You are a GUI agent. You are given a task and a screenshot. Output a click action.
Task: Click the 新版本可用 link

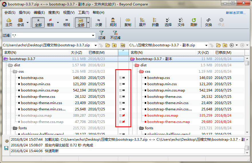236,13
